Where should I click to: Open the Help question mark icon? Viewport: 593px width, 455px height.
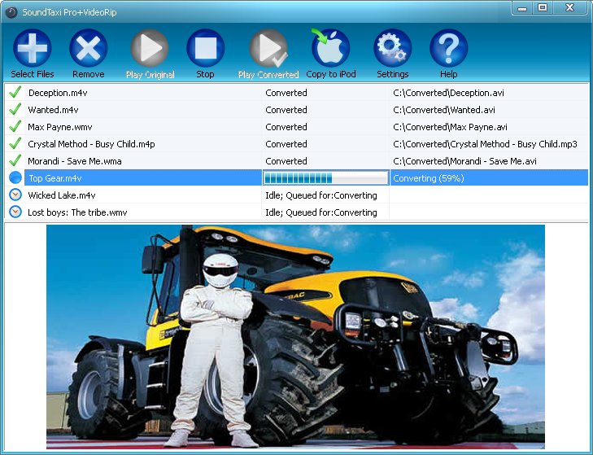(x=448, y=48)
